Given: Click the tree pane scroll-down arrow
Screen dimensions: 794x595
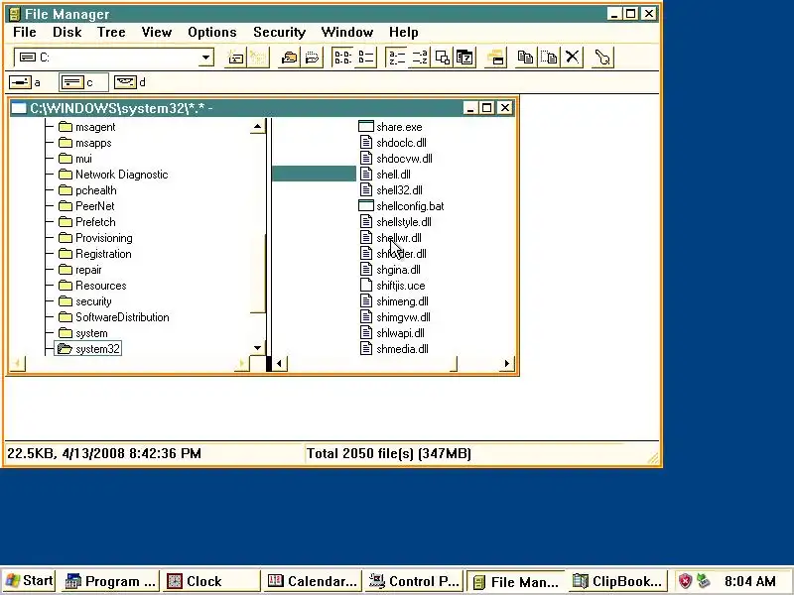Looking at the screenshot, I should point(257,348).
